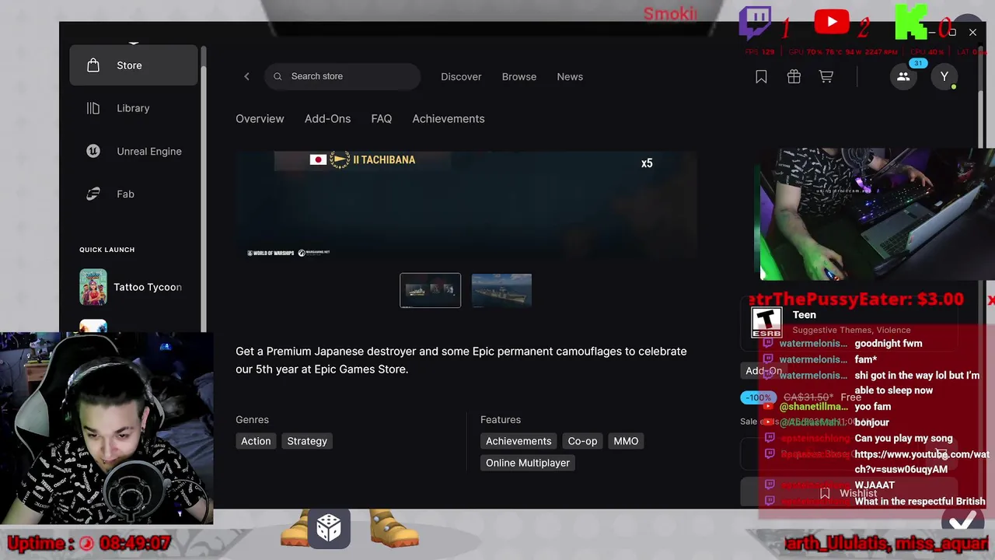Launch Tattoo Tycoon from Quick Launch

[133, 287]
